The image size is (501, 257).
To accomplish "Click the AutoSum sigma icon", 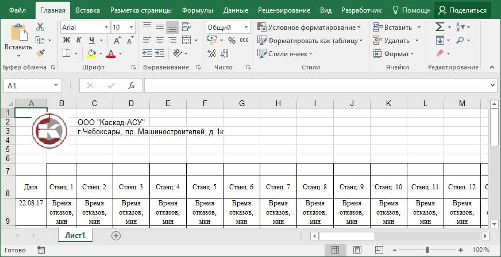I will pos(440,27).
